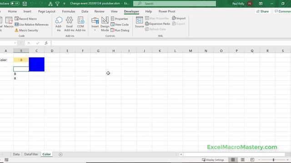Open the XML Source pane
Screen dimensions: 291x163
(139, 22)
